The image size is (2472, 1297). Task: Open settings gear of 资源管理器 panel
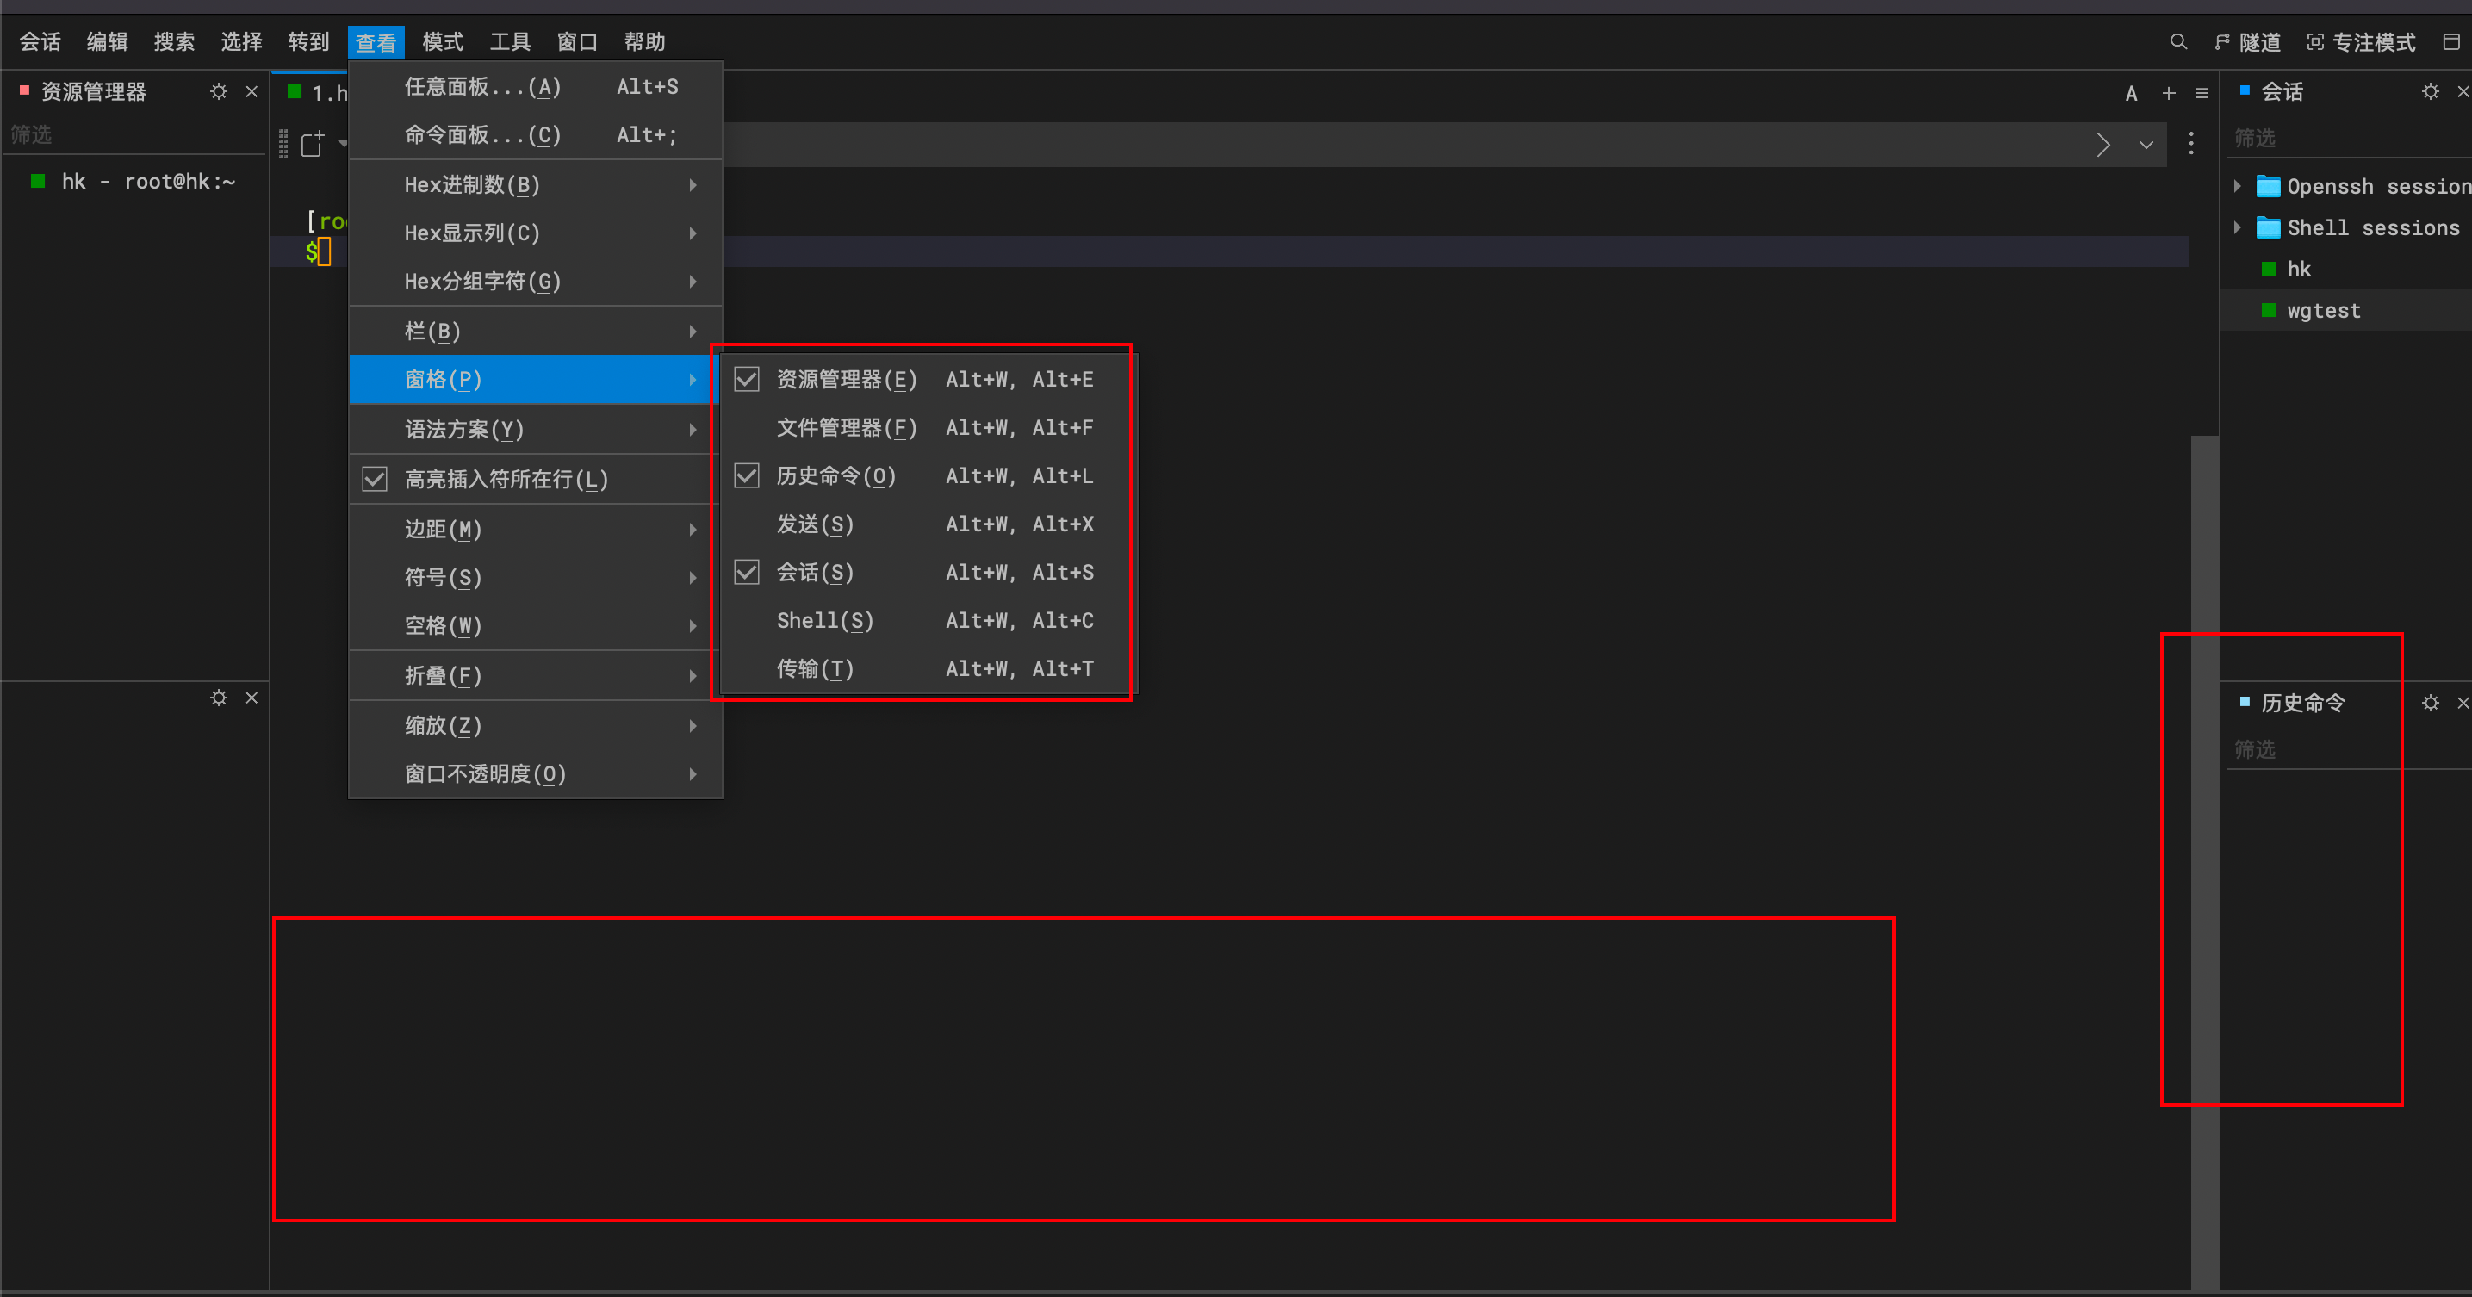click(x=219, y=91)
